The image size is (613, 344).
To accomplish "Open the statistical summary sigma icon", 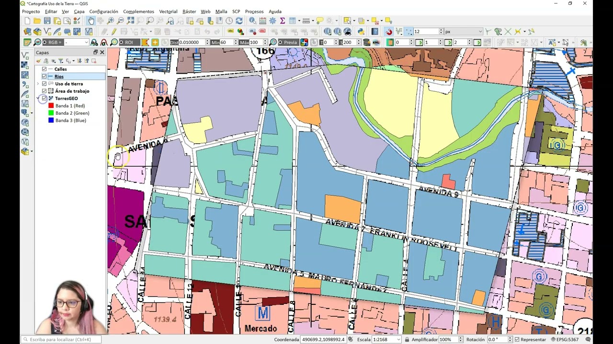I will pyautogui.click(x=283, y=21).
